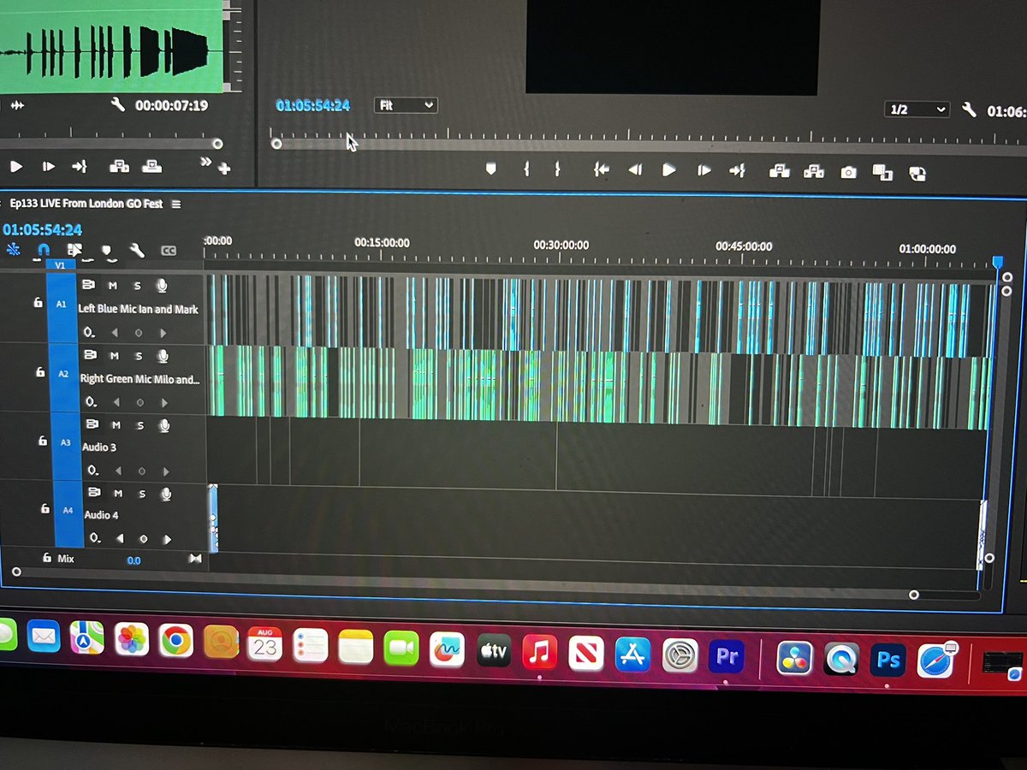Solo track A1 Left Blue Mic
The image size is (1027, 770).
[137, 285]
